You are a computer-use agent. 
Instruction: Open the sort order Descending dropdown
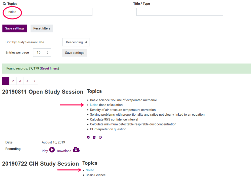pyautogui.click(x=76, y=42)
